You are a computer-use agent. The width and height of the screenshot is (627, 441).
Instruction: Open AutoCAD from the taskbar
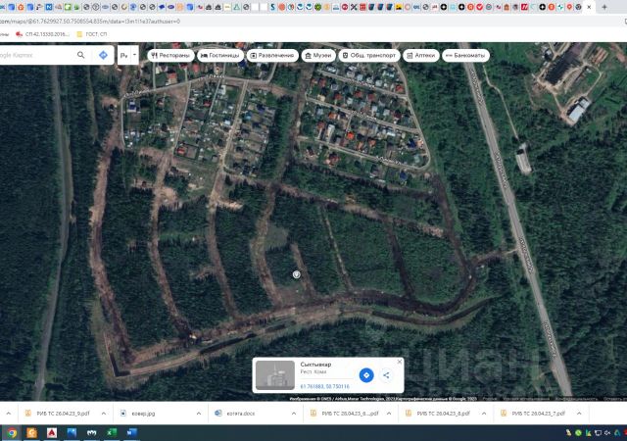52,433
